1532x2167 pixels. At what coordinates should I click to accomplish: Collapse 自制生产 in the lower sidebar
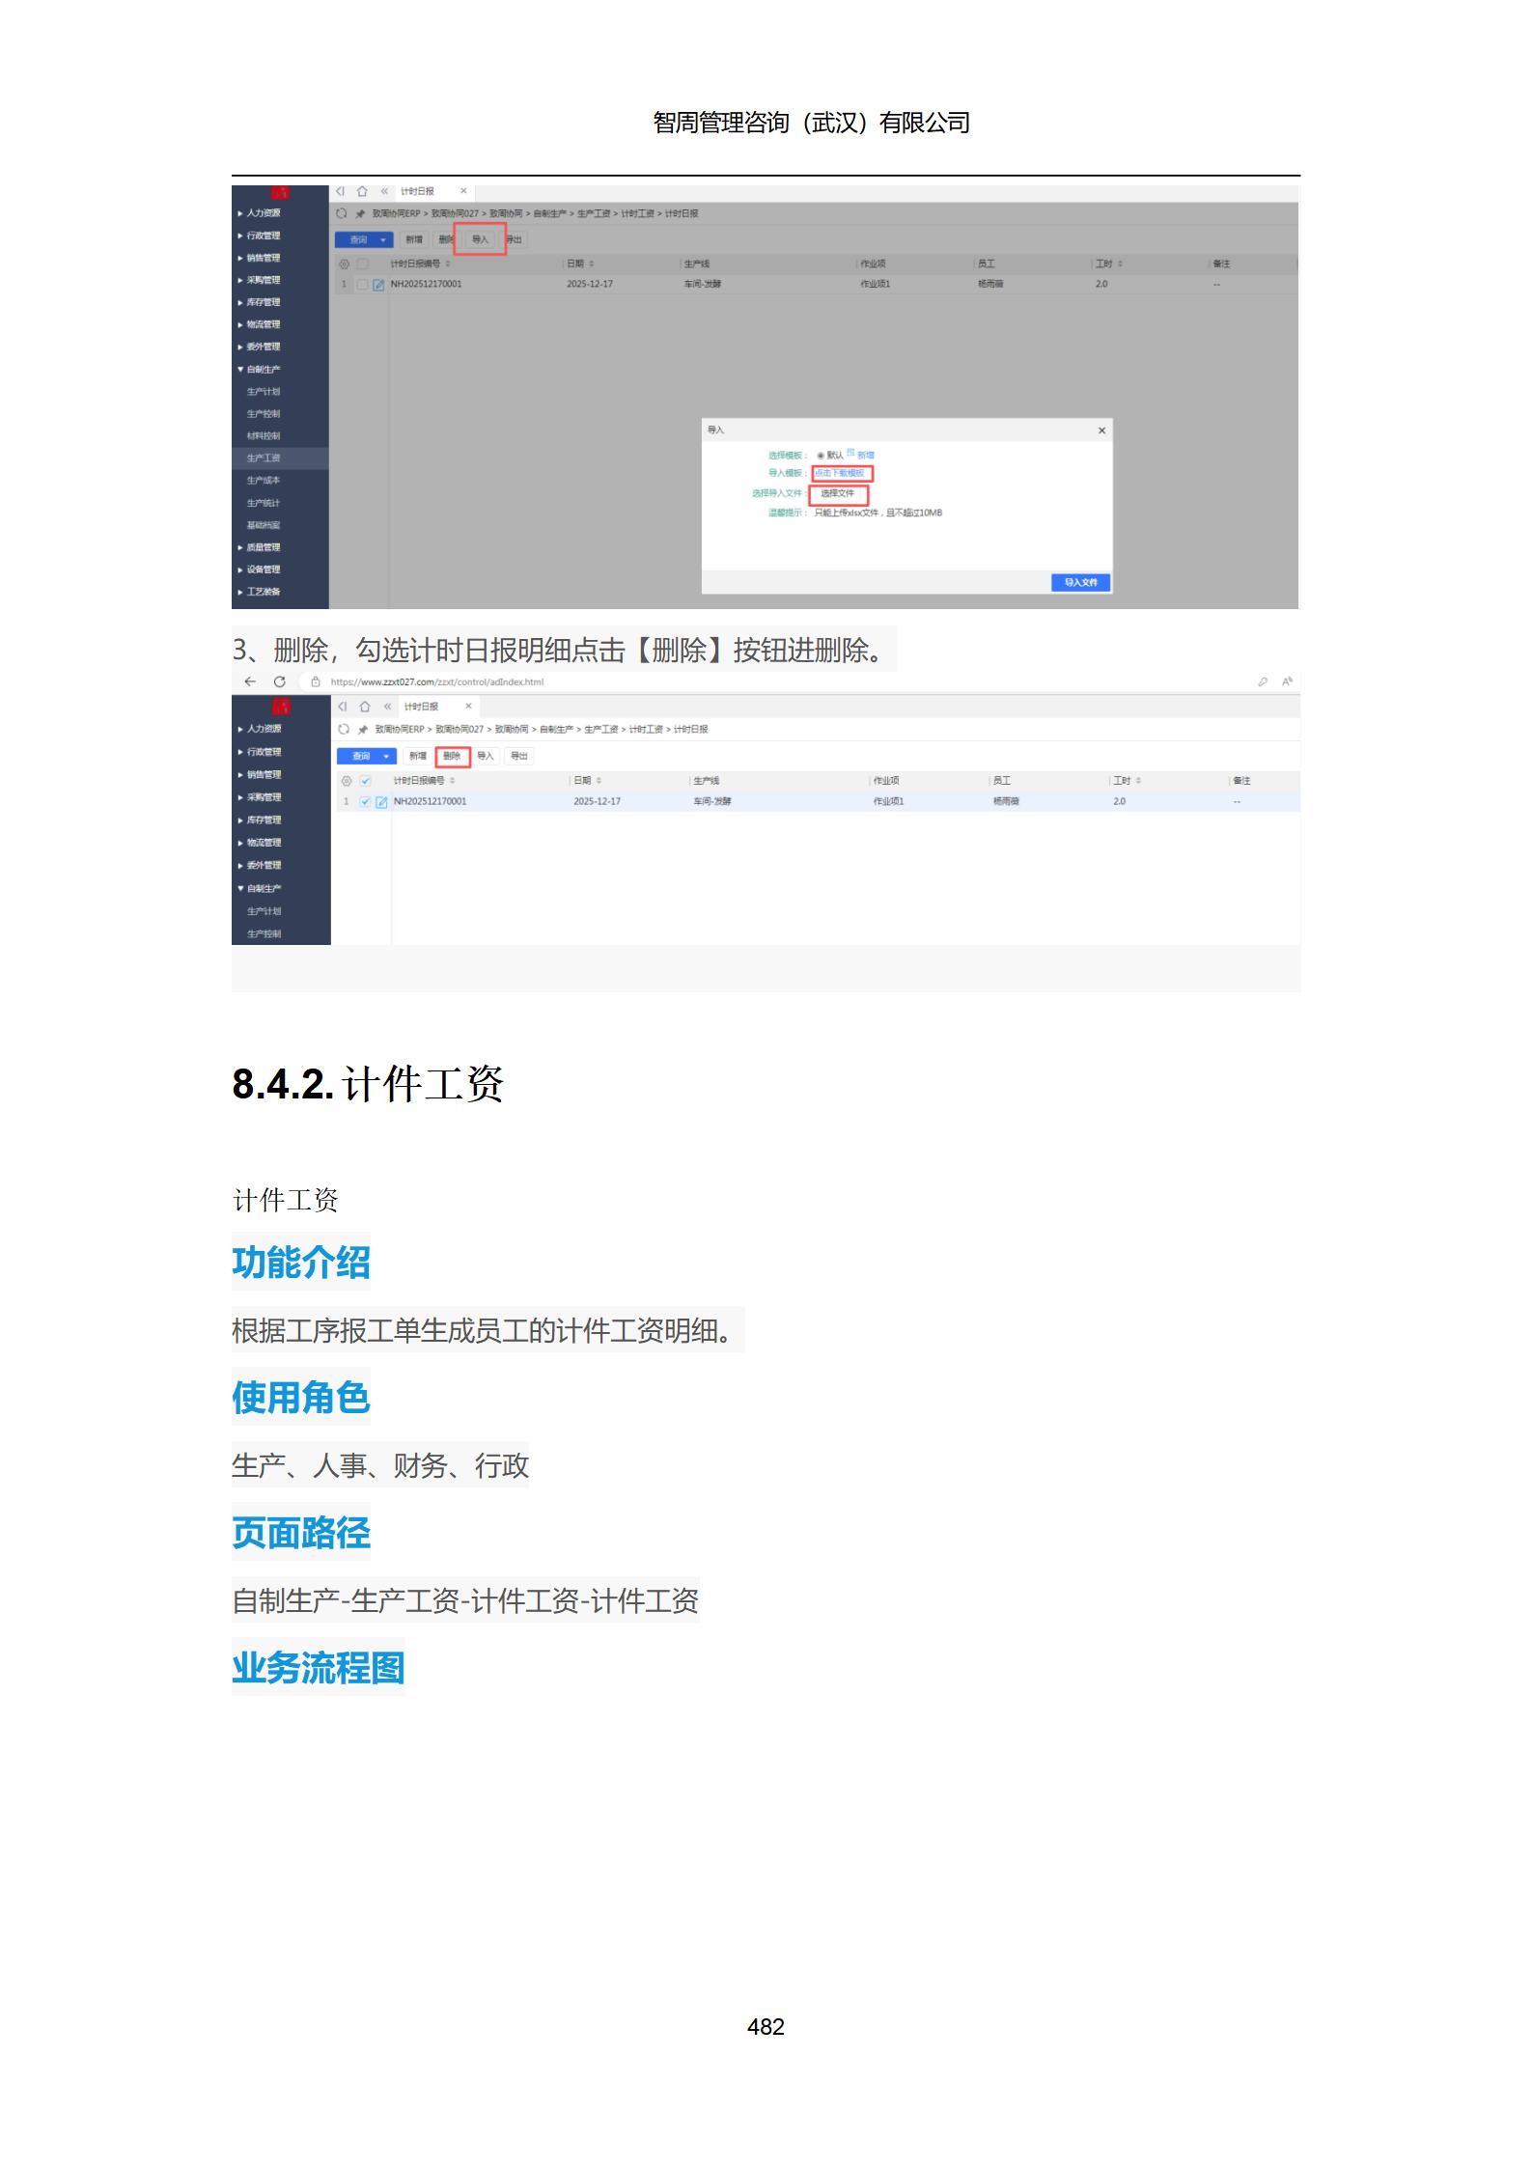click(x=261, y=888)
